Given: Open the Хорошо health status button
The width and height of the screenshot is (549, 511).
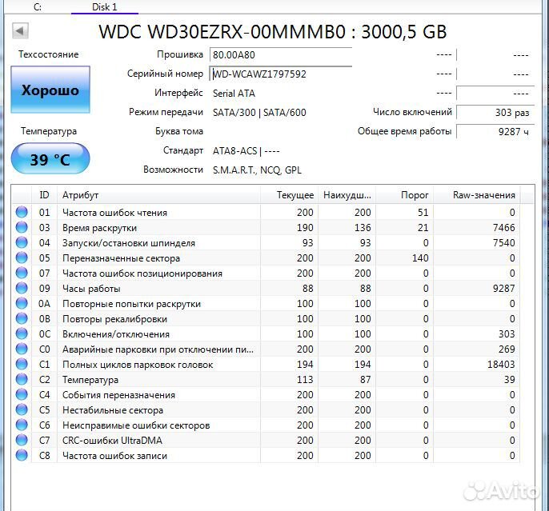Looking at the screenshot, I should pyautogui.click(x=50, y=90).
